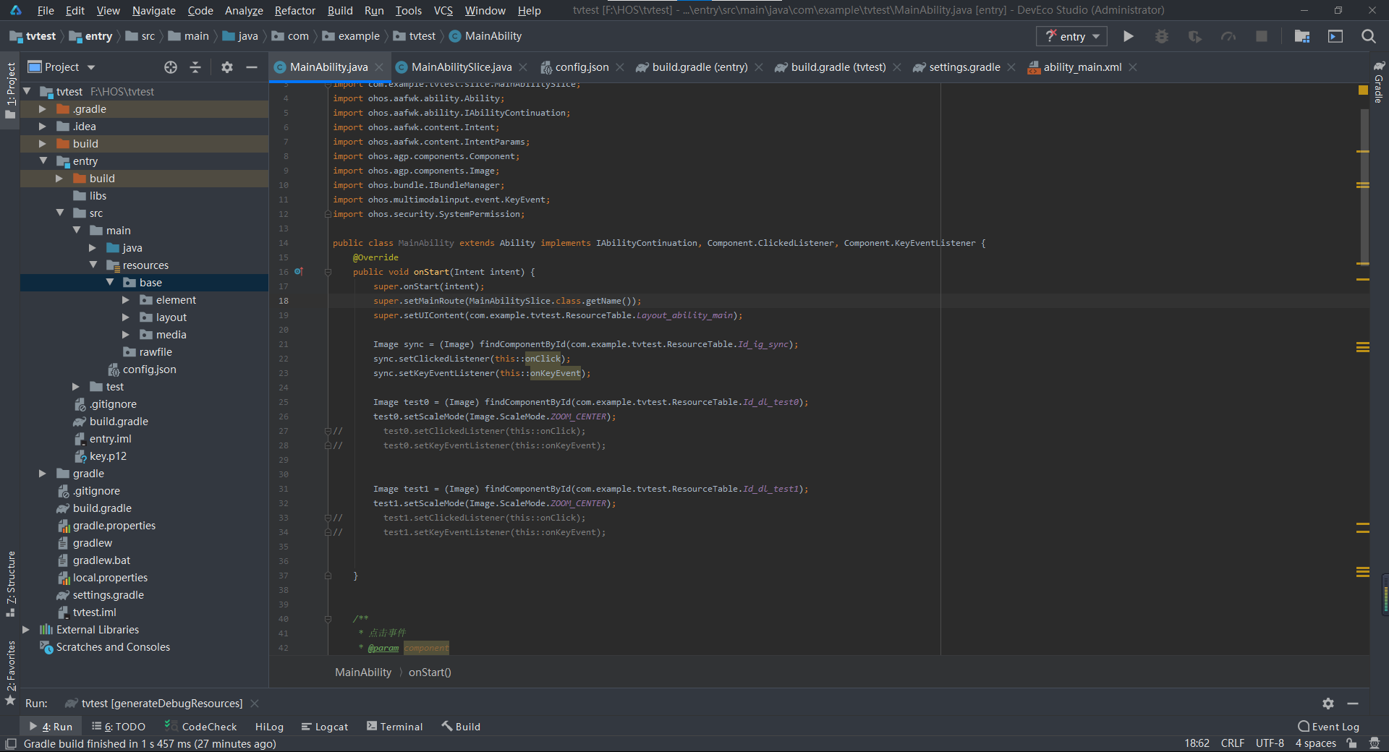Open the Logcat tool window
Viewport: 1389px width, 752px height.
point(325,727)
